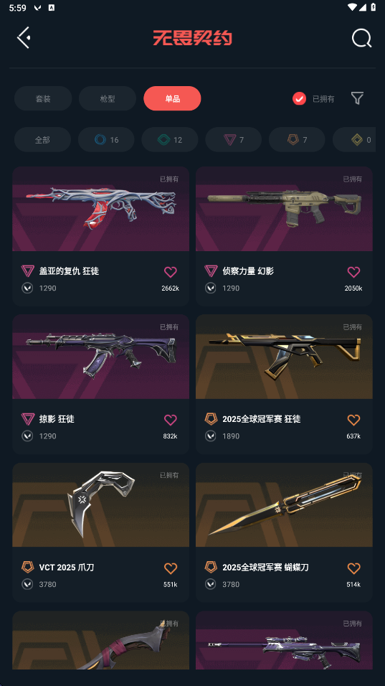
Task: Open the filter funnel icon
Action: 358,98
